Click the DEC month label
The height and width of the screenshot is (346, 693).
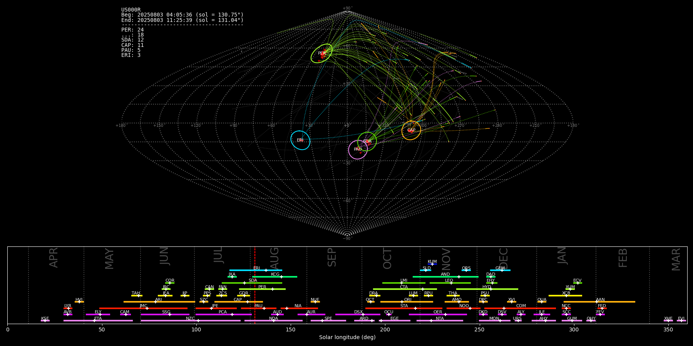click(x=504, y=258)
